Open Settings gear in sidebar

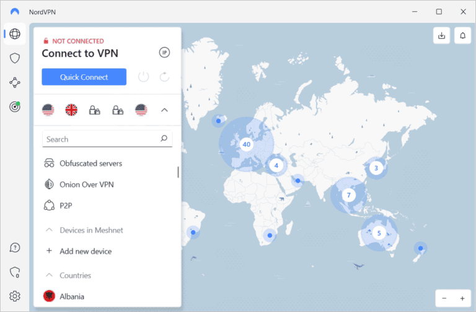pyautogui.click(x=15, y=296)
